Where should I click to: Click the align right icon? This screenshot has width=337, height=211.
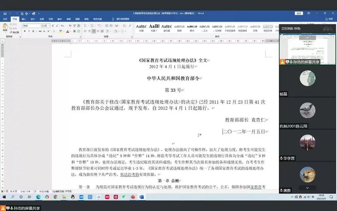pyautogui.click(x=94, y=31)
